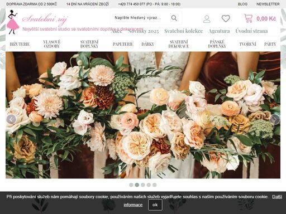Click the search magnifier icon
This screenshot has height=214, width=286.
pyautogui.click(x=174, y=18)
